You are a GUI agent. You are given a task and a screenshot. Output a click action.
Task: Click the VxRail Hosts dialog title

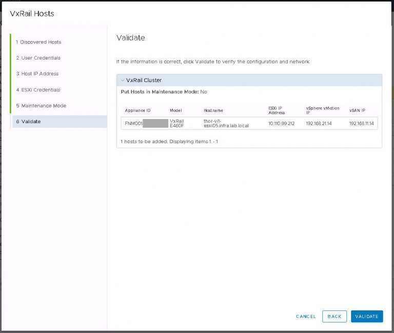(32, 13)
